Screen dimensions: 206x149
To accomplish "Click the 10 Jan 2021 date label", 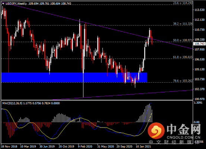I will point(143,146).
